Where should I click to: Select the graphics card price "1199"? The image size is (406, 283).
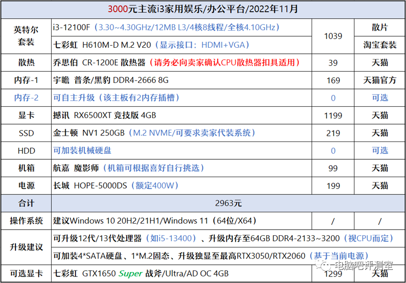(x=333, y=116)
